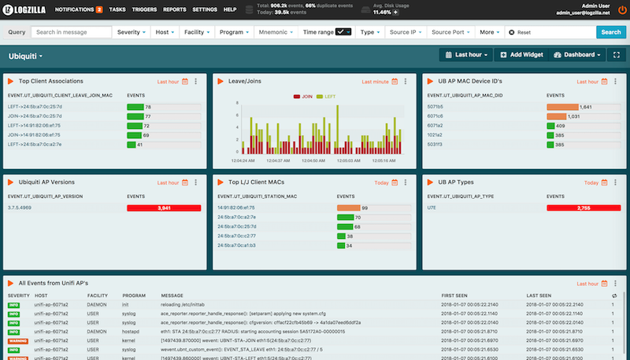630x360 pixels.
Task: Open calendar icon in Leave/Joins widget
Action: click(x=395, y=82)
